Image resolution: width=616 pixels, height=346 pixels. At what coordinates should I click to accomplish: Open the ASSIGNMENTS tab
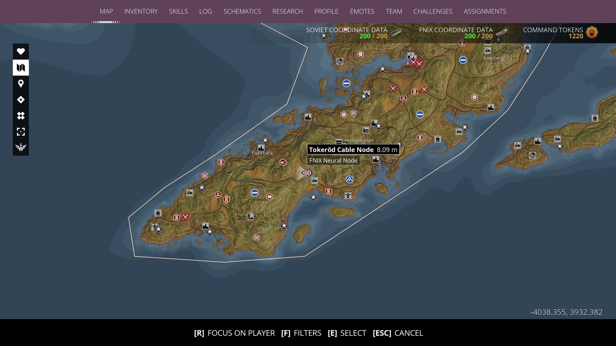(485, 12)
